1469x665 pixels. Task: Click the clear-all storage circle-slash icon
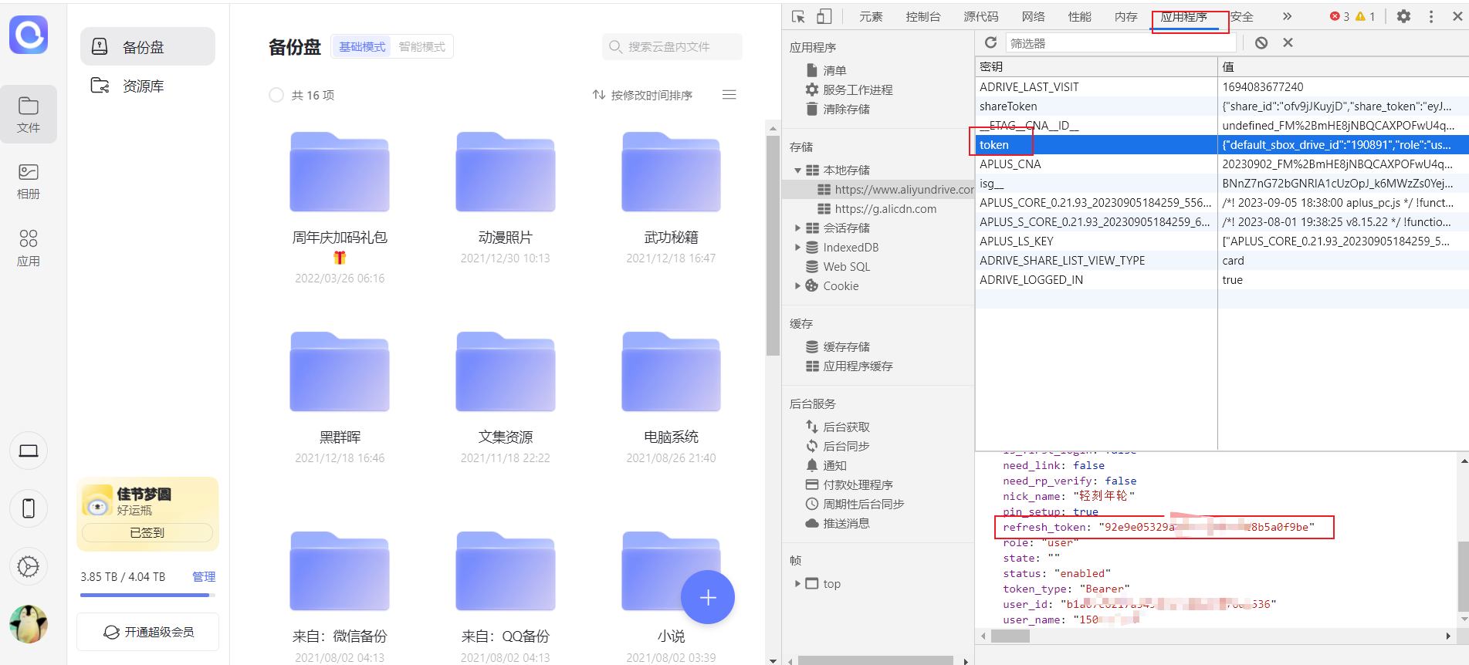1261,42
